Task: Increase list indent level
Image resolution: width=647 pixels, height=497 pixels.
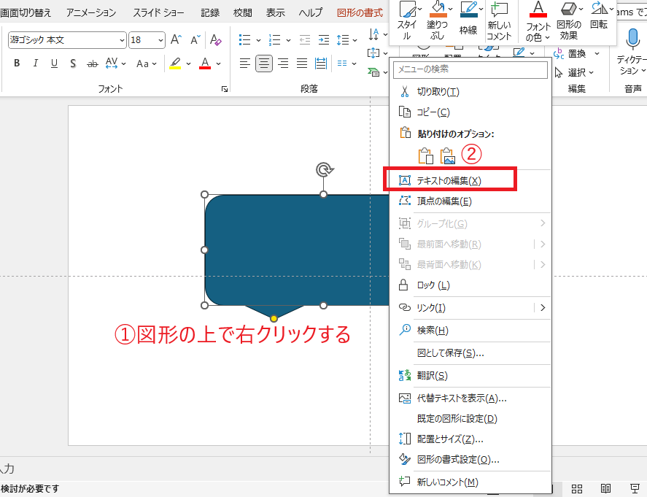Action: coord(324,40)
